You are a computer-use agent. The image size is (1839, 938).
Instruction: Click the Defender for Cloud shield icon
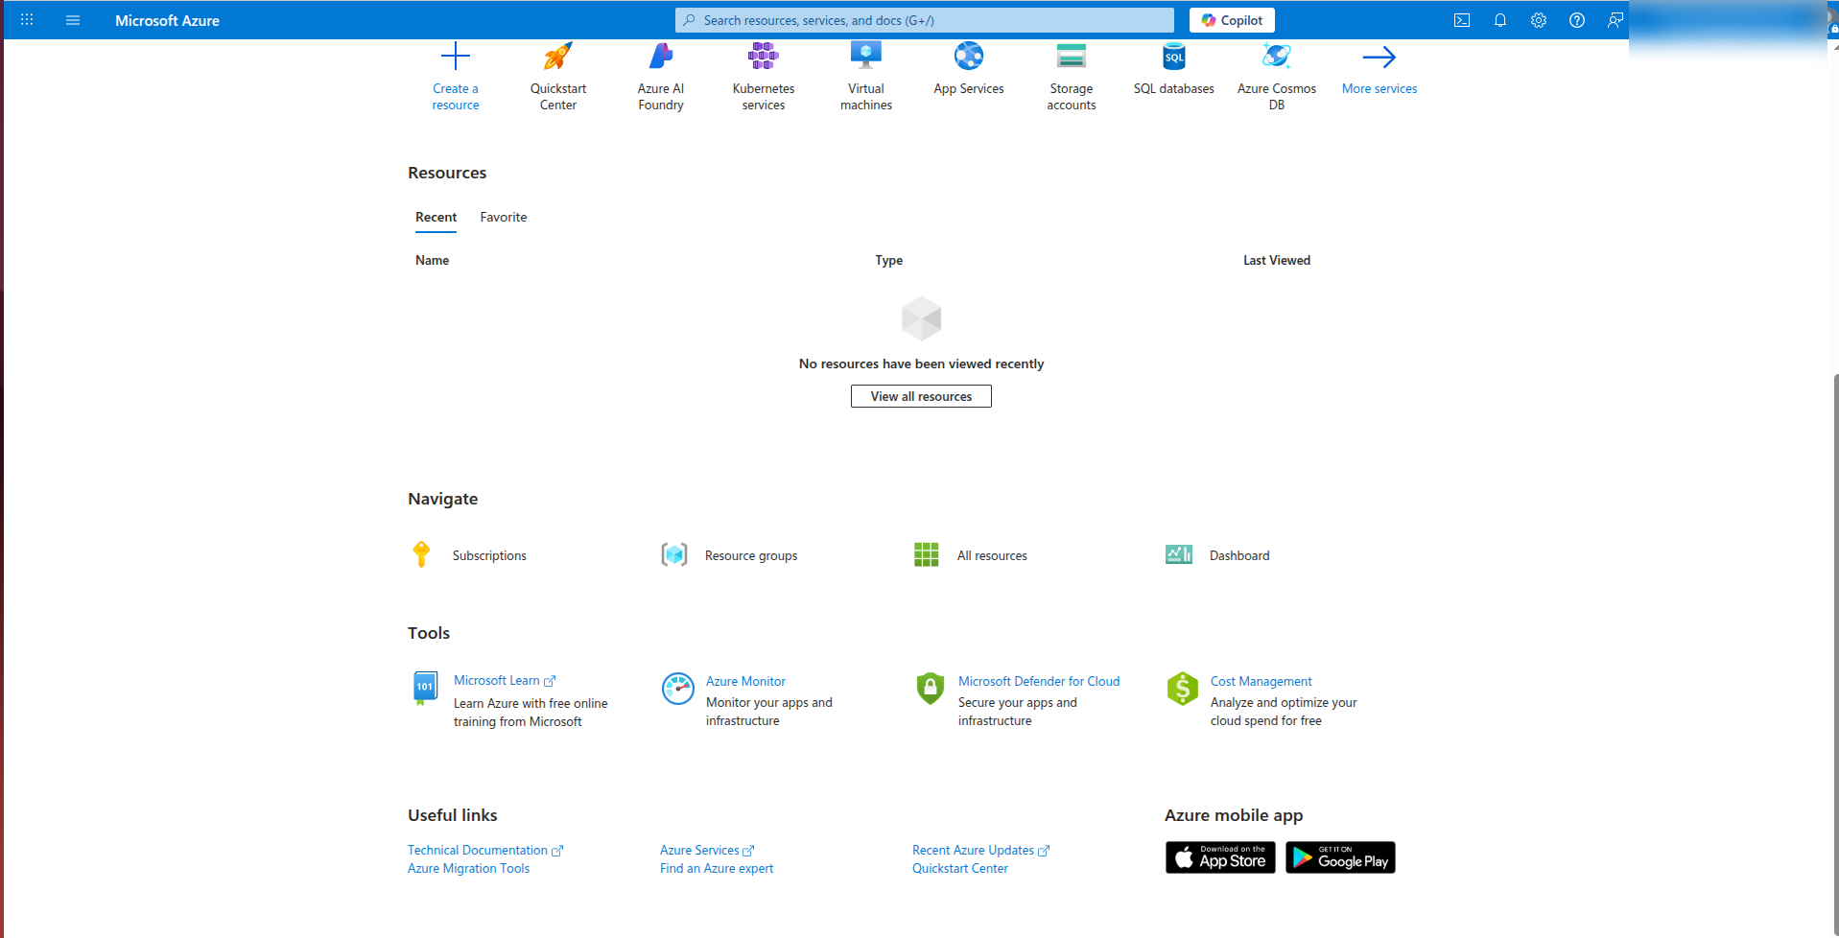pos(931,689)
